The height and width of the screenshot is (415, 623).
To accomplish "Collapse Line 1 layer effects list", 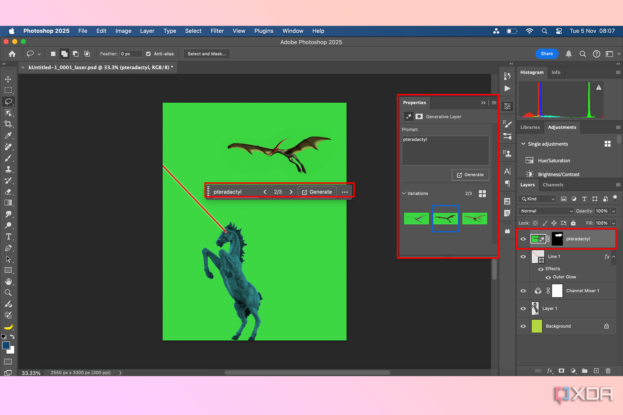I will (x=614, y=257).
